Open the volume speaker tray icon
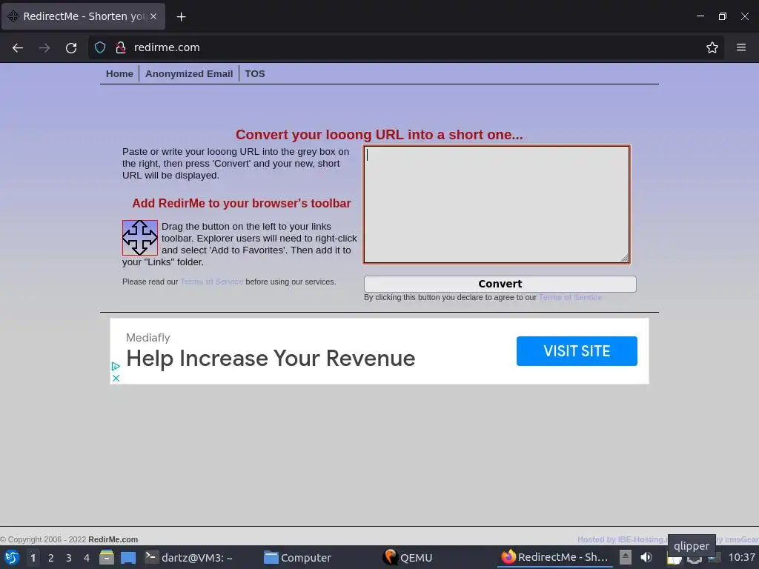The height and width of the screenshot is (569, 759). tap(646, 557)
